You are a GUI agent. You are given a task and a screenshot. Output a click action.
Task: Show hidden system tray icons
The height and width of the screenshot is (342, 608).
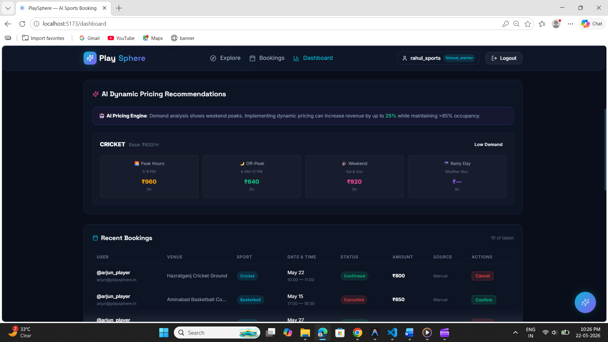pos(516,332)
